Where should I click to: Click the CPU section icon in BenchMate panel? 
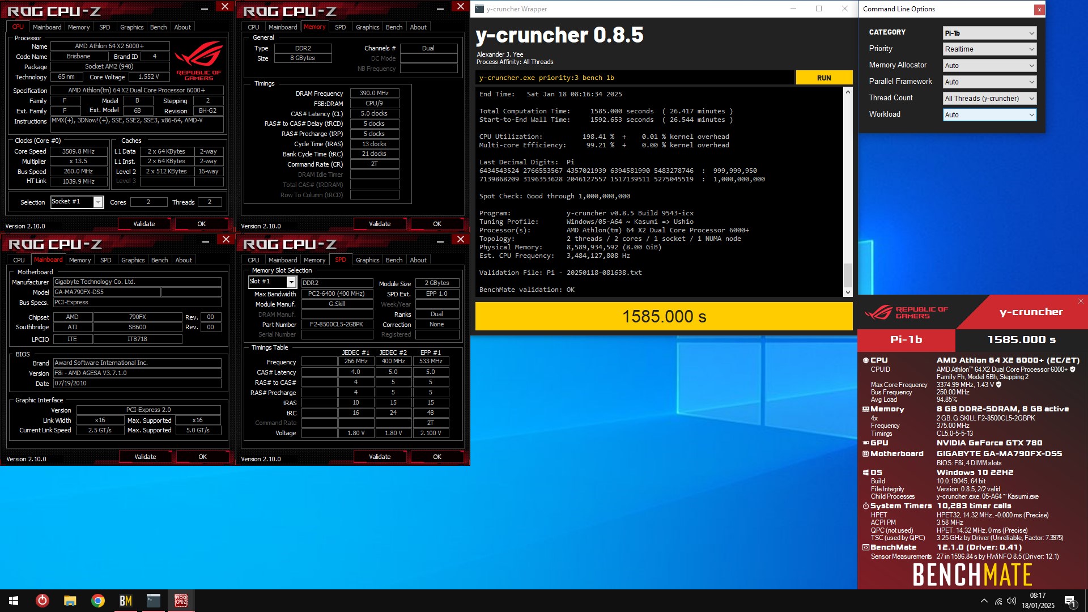click(865, 360)
